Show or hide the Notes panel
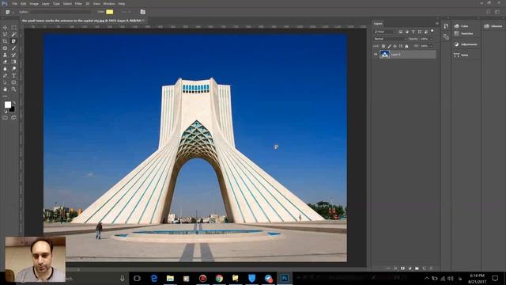 click(142, 12)
